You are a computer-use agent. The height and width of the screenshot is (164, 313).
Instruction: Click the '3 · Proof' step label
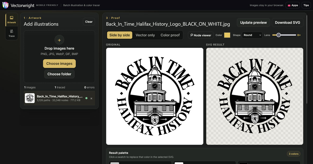coord(113,18)
